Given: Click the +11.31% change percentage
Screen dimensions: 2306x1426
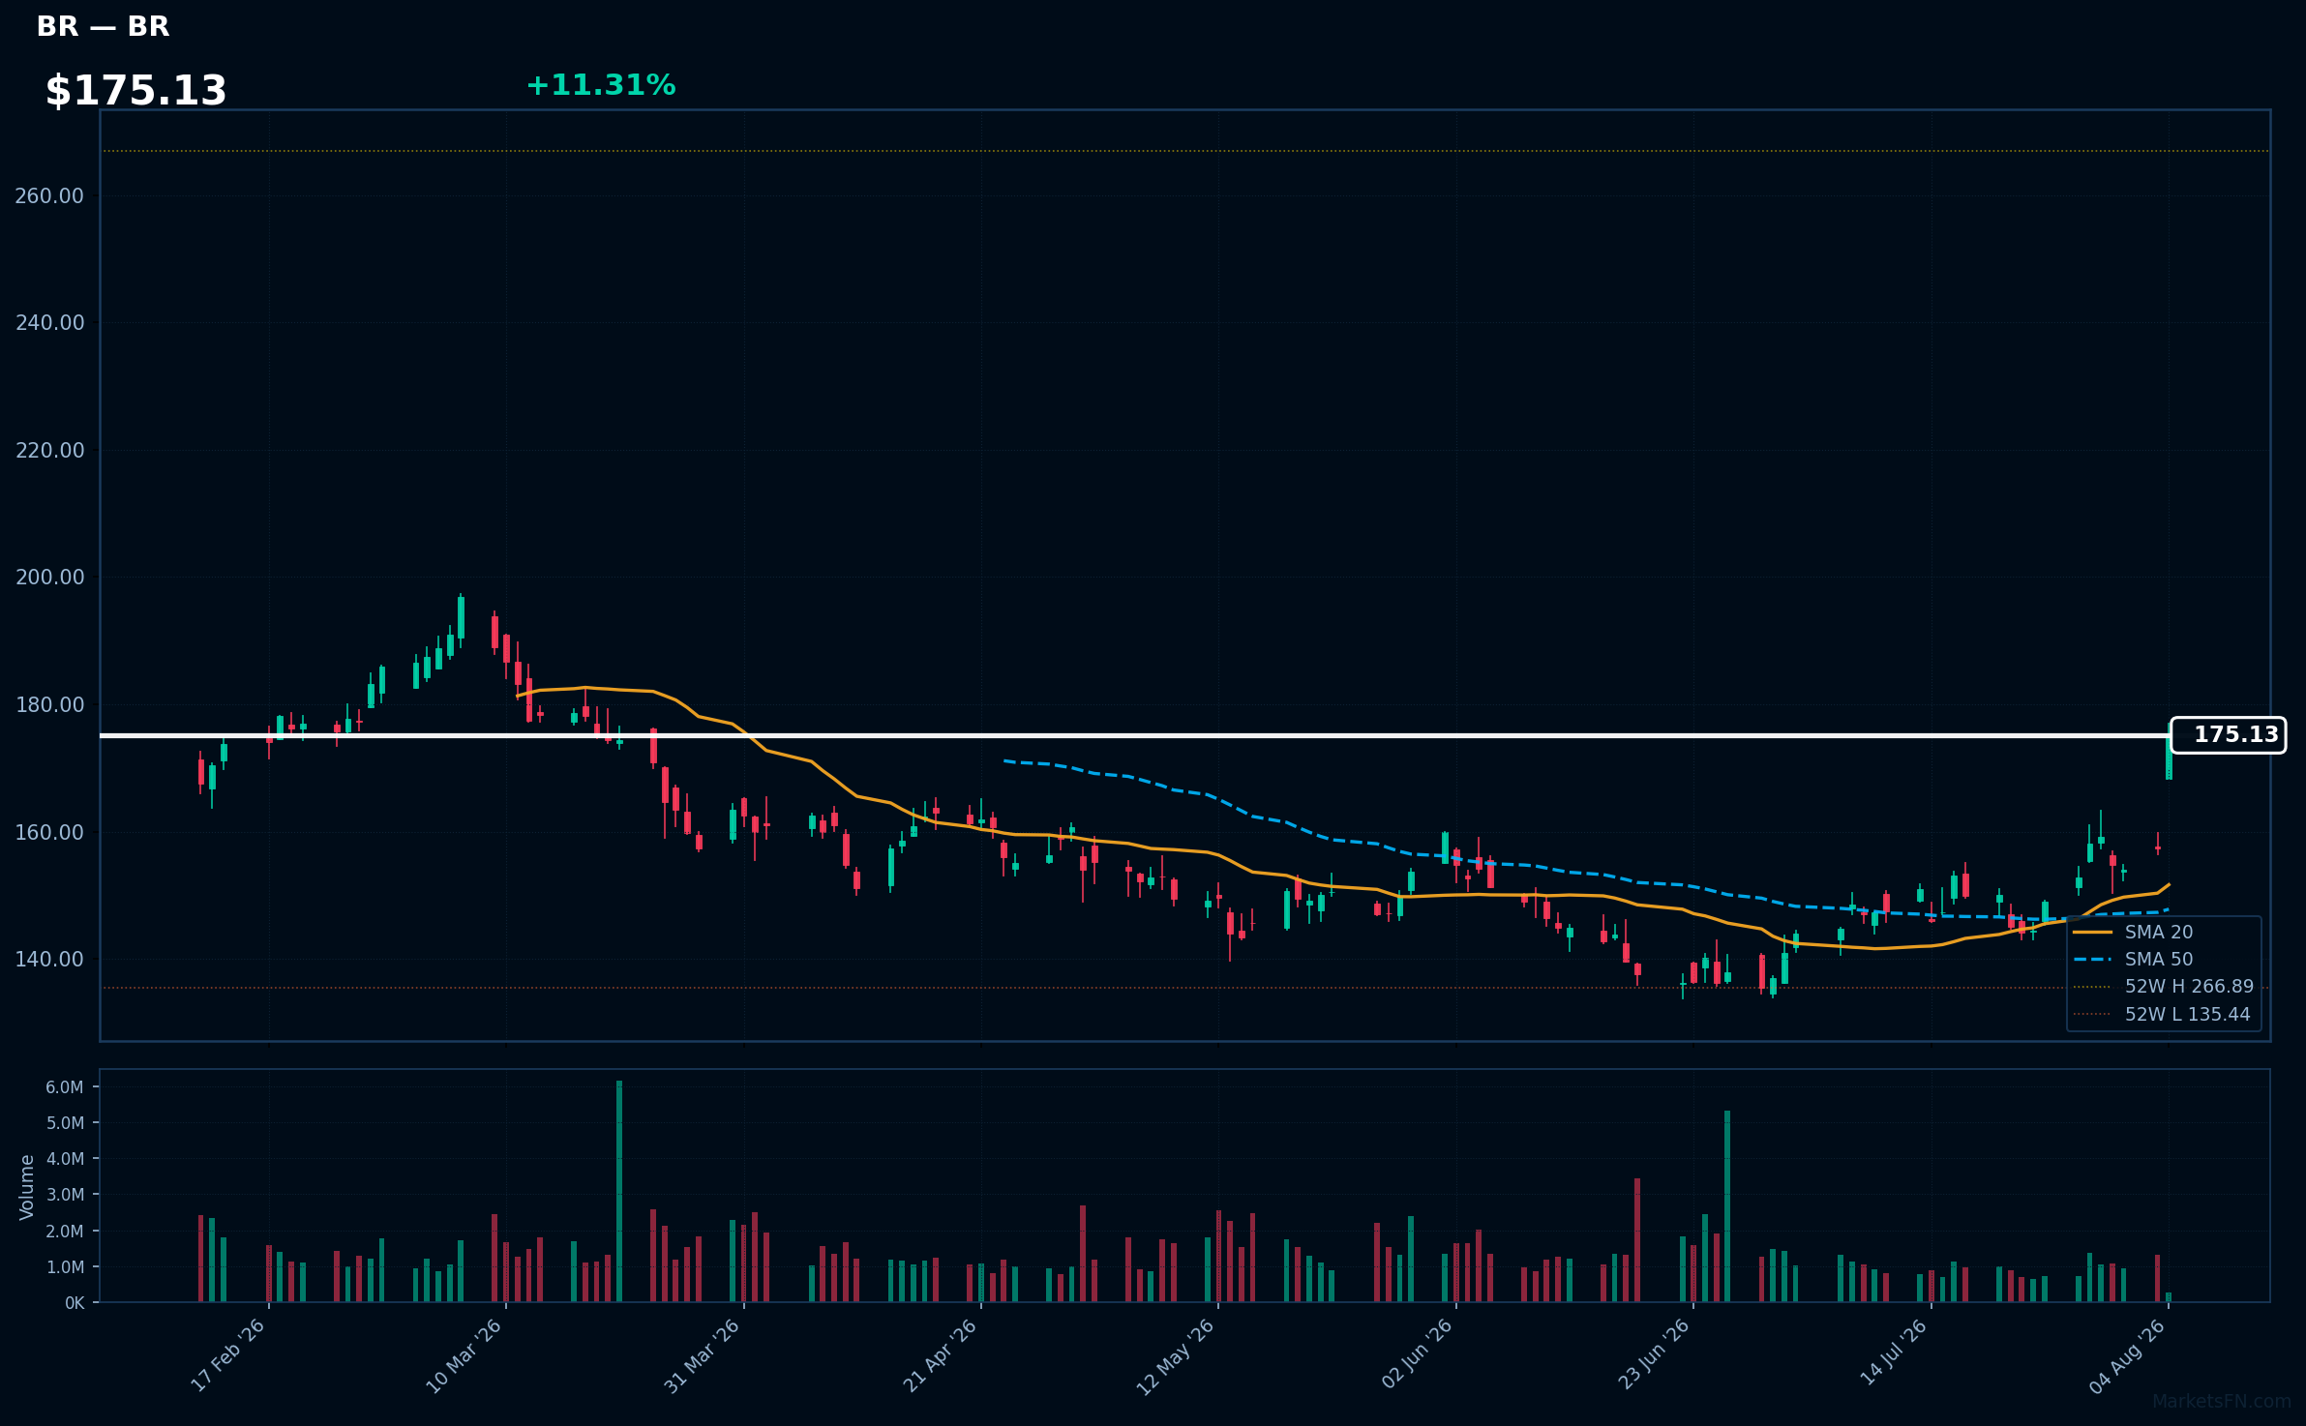Looking at the screenshot, I should (600, 85).
